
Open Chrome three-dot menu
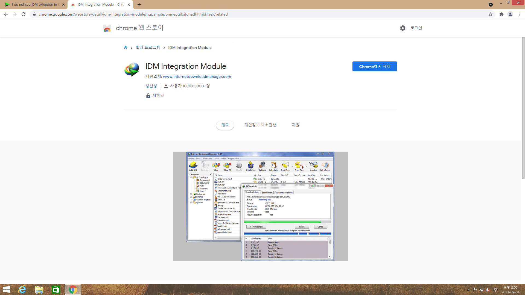click(x=519, y=14)
